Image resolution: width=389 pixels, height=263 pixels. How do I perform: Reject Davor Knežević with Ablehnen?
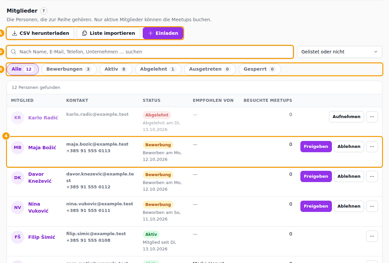pos(349,176)
